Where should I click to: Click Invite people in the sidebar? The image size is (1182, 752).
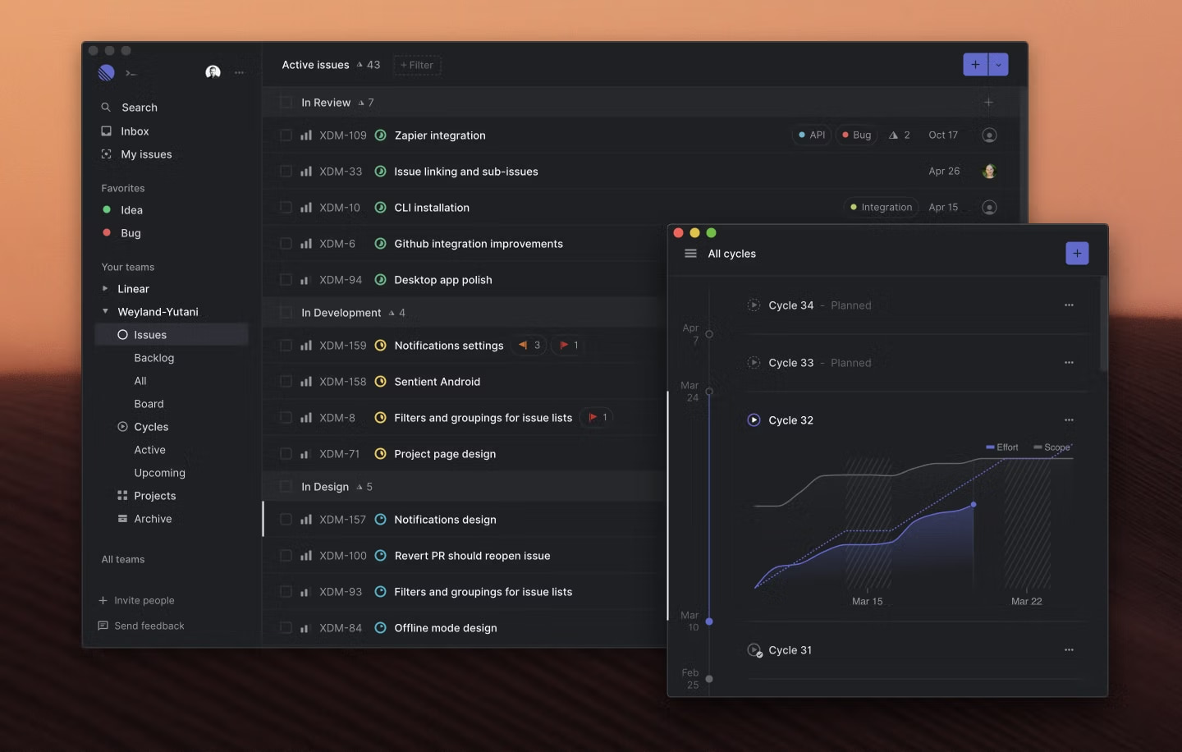click(145, 600)
